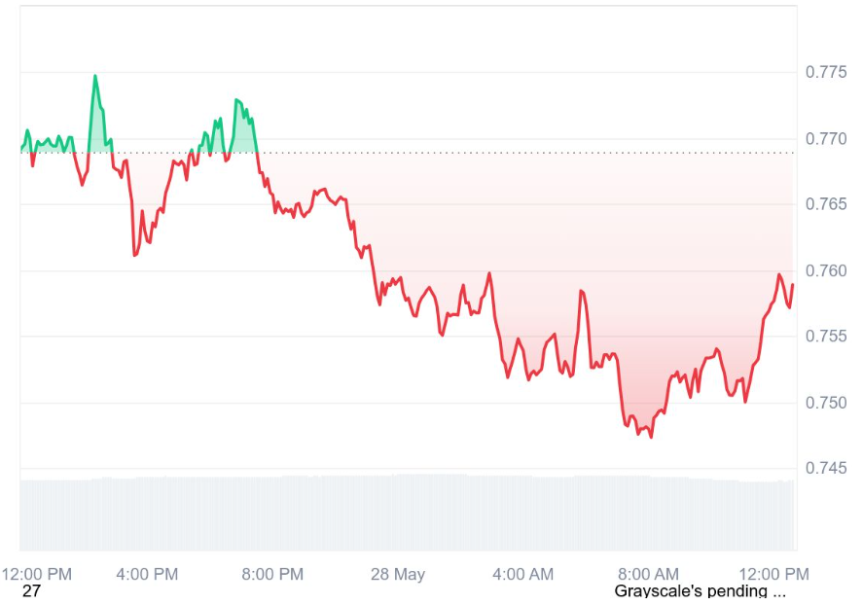This screenshot has height=605, width=863.
Task: Click the 0.760 price axis label
Action: [x=826, y=270]
